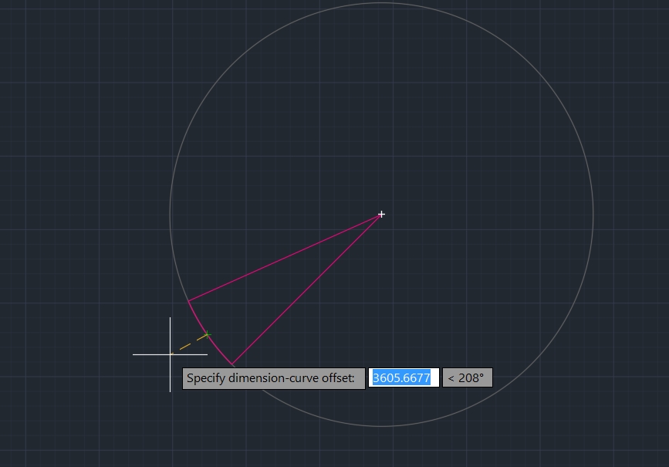669x467 pixels.
Task: Click midpoint of the upper magenta radius line
Action: click(285, 257)
